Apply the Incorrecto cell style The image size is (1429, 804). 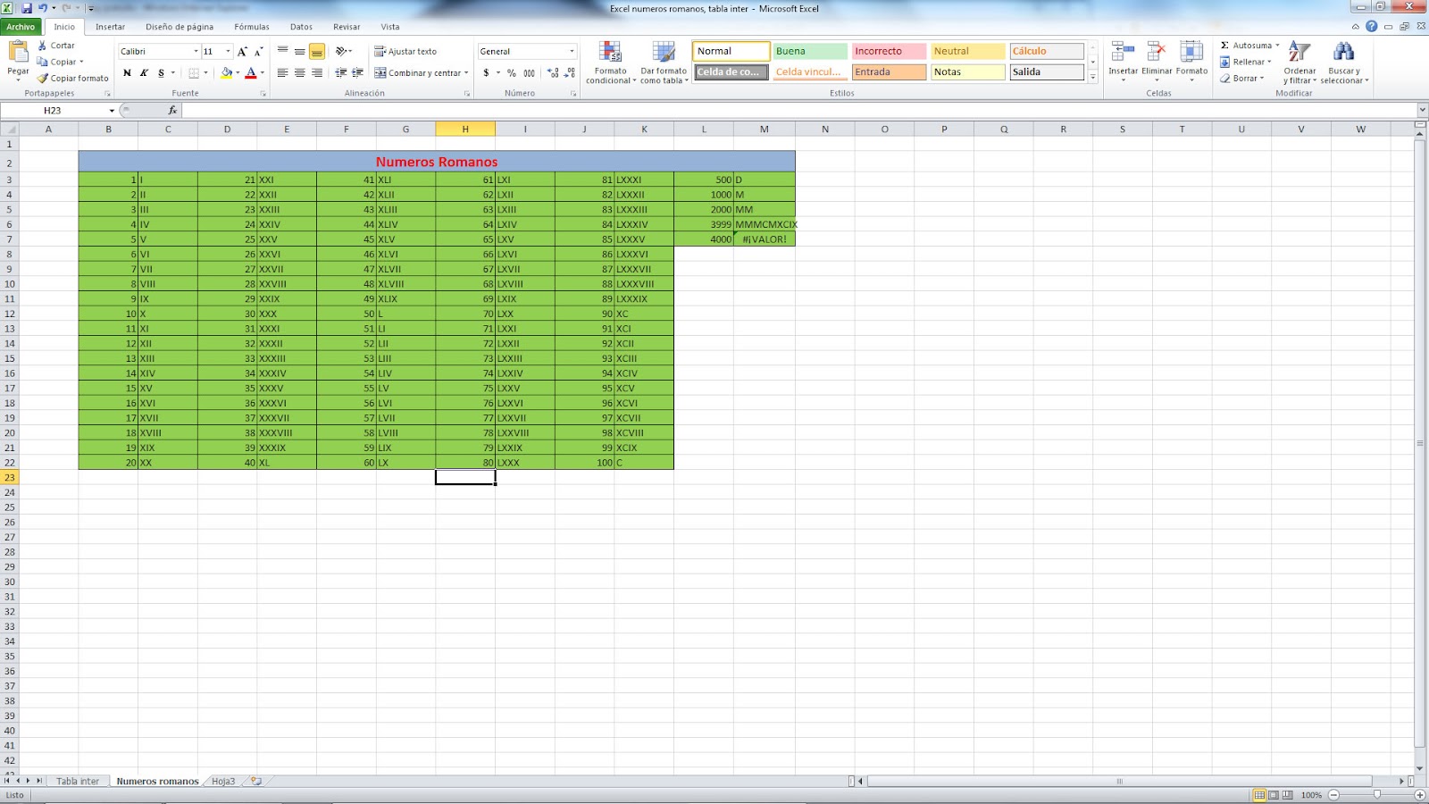pos(889,51)
